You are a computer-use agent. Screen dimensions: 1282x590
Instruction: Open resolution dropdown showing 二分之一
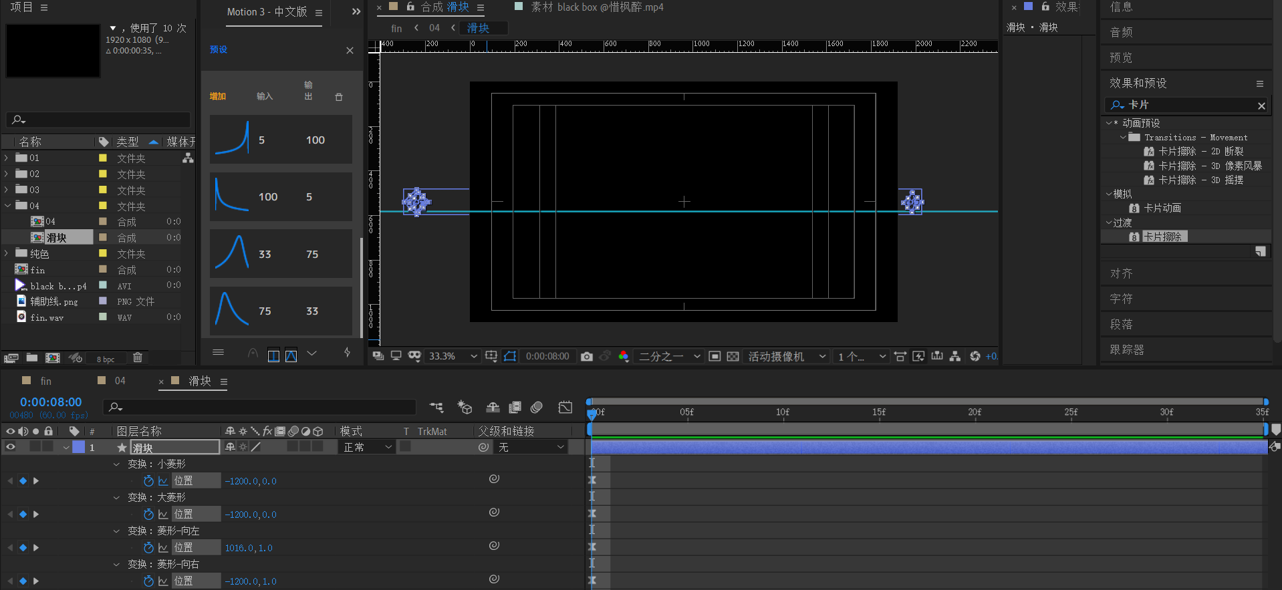point(669,356)
